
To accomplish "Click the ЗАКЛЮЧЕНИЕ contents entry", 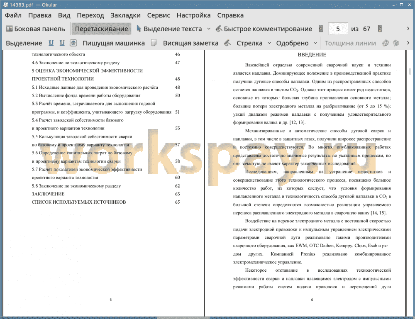I will coord(48,194).
